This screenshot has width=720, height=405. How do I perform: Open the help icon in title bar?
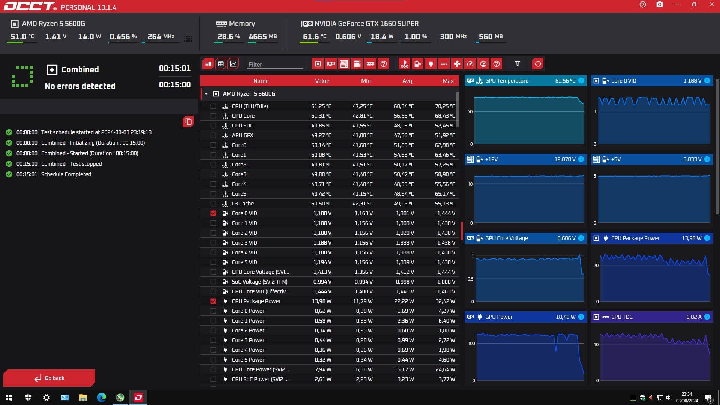(643, 4)
